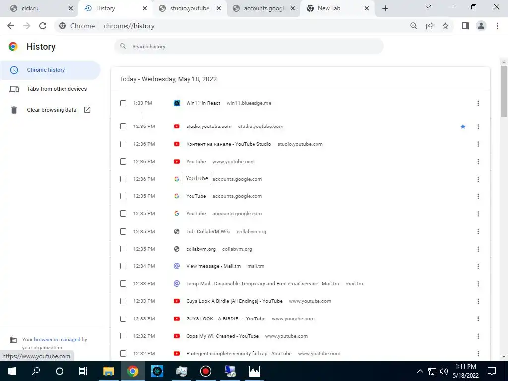Bookmark this tab with the star icon

(x=445, y=26)
